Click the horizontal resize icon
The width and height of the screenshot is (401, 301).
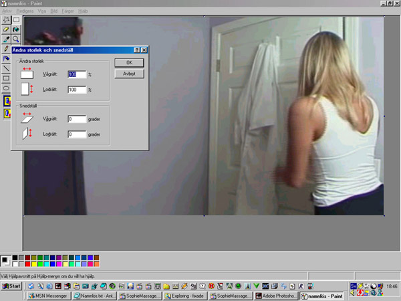point(27,73)
